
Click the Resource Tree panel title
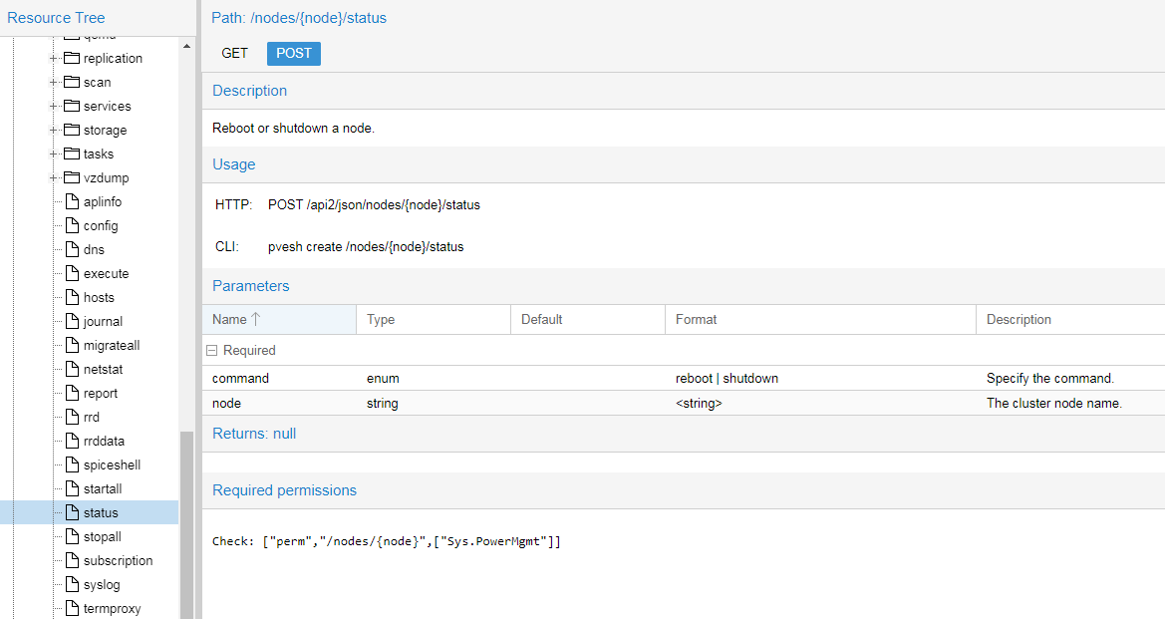coord(56,18)
